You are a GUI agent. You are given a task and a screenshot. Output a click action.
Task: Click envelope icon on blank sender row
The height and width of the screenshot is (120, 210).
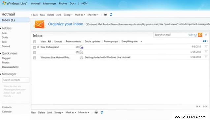81,52
